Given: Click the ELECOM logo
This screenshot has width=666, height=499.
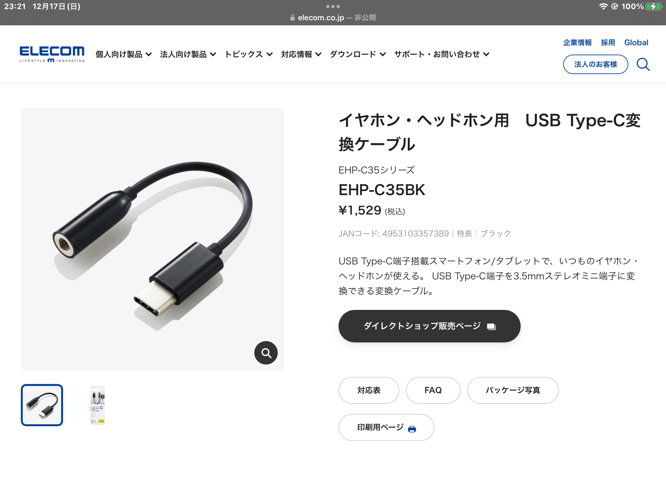Looking at the screenshot, I should [x=52, y=54].
